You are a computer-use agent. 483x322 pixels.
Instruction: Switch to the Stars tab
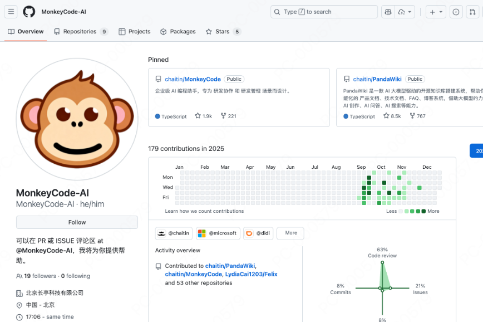pyautogui.click(x=223, y=31)
